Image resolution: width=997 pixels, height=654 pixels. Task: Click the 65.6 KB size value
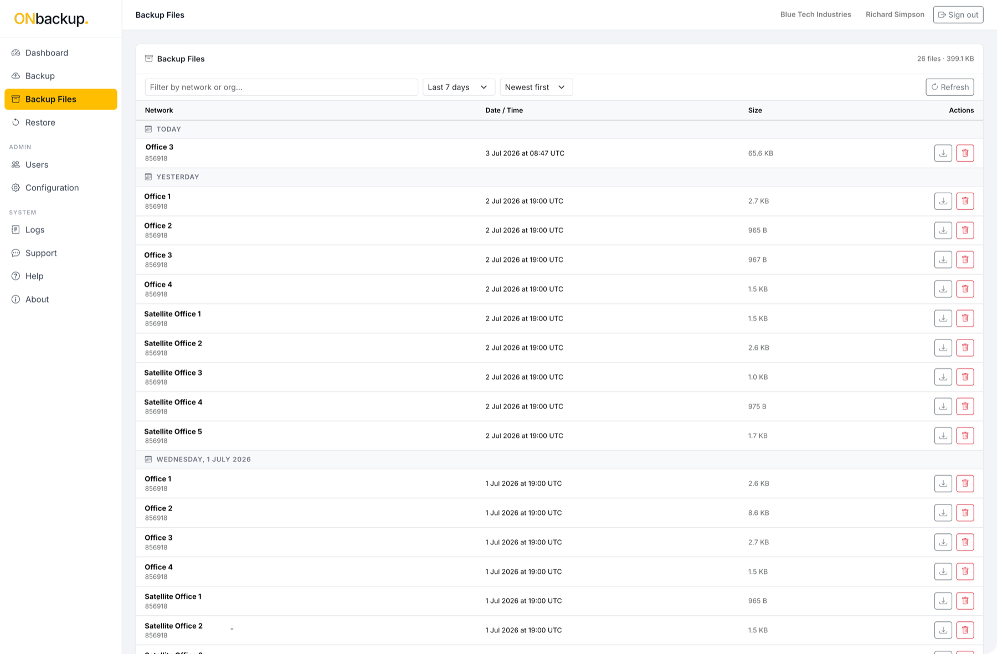[x=760, y=153]
